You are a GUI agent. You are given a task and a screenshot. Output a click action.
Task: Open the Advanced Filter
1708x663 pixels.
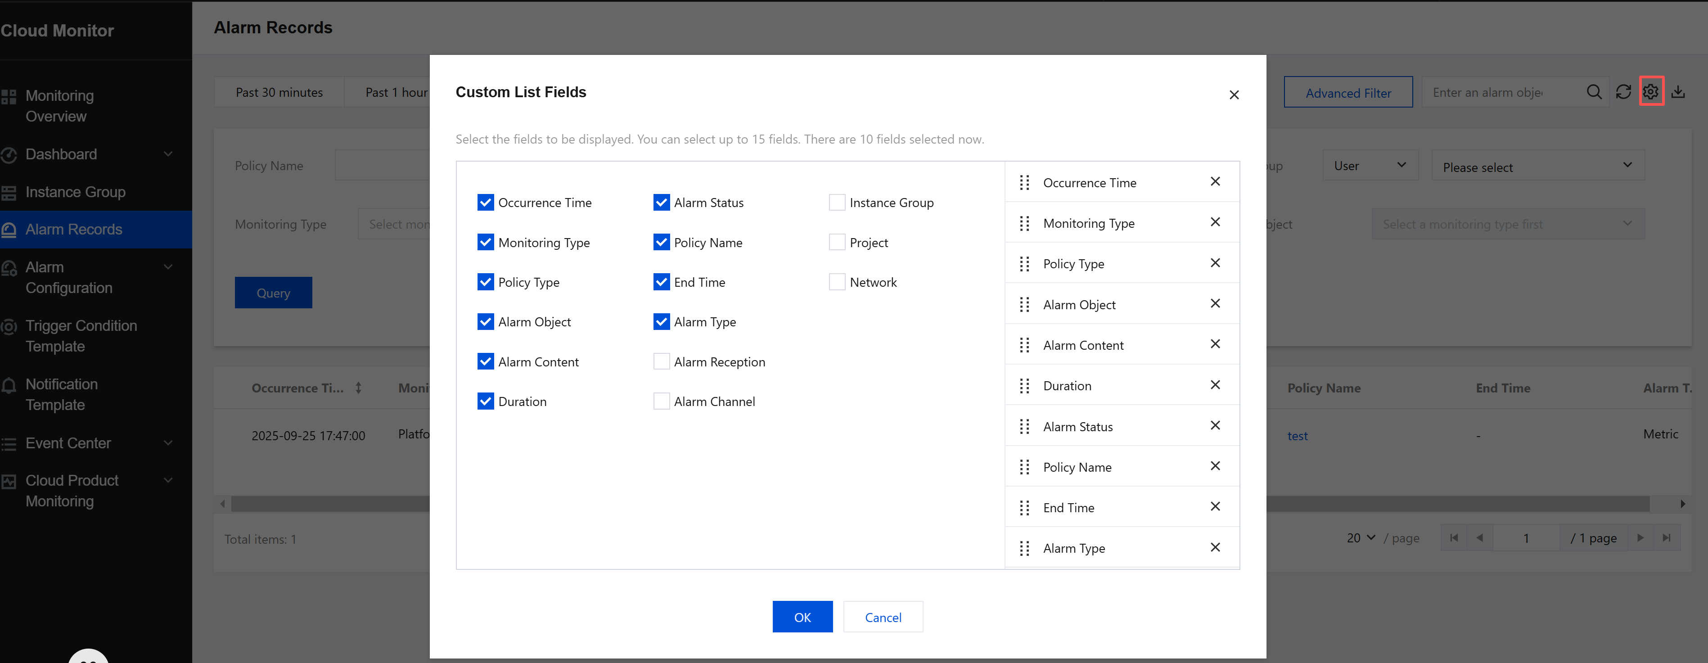point(1348,92)
